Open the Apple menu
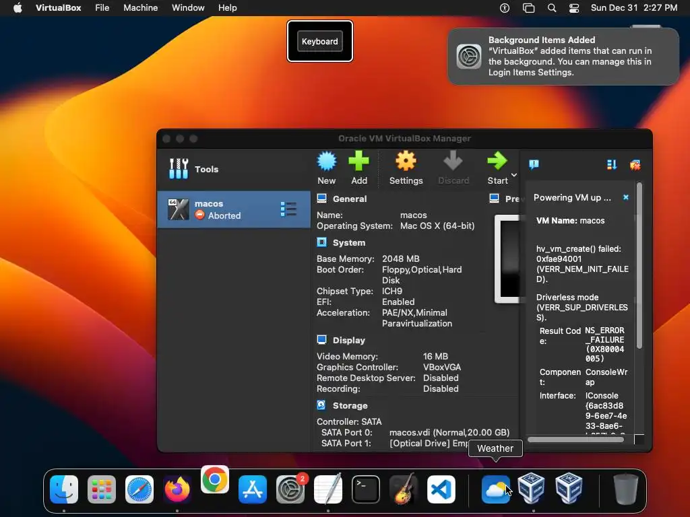Image resolution: width=690 pixels, height=517 pixels. pos(18,7)
